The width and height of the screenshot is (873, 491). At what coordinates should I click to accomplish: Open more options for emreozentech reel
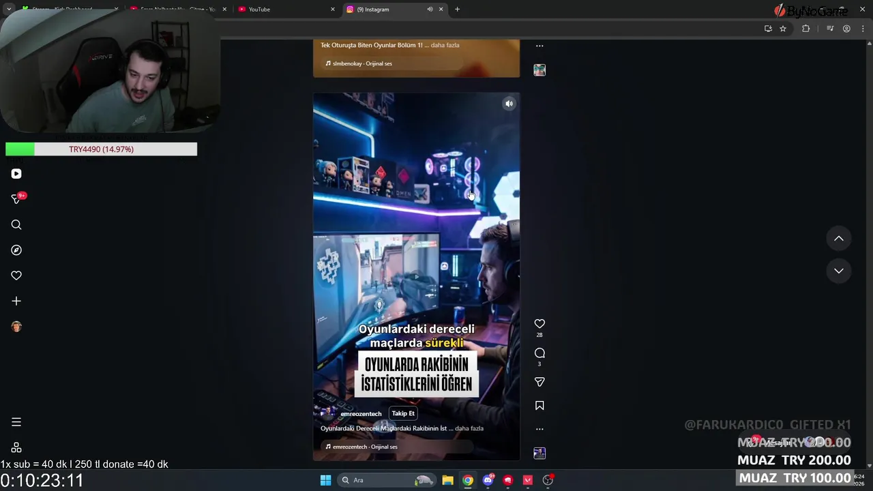pos(539,429)
